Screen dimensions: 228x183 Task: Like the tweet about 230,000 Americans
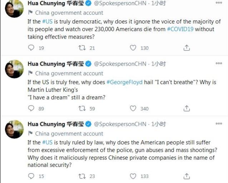(x=133, y=48)
